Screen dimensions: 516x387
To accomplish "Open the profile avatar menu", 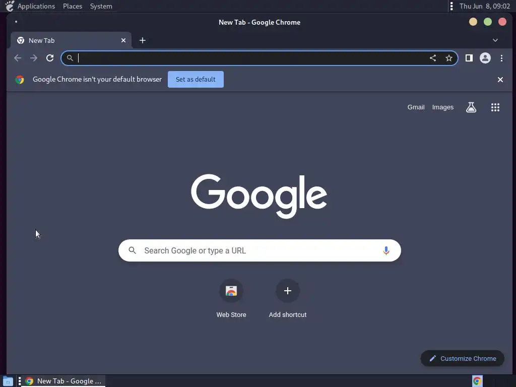I will pyautogui.click(x=485, y=58).
